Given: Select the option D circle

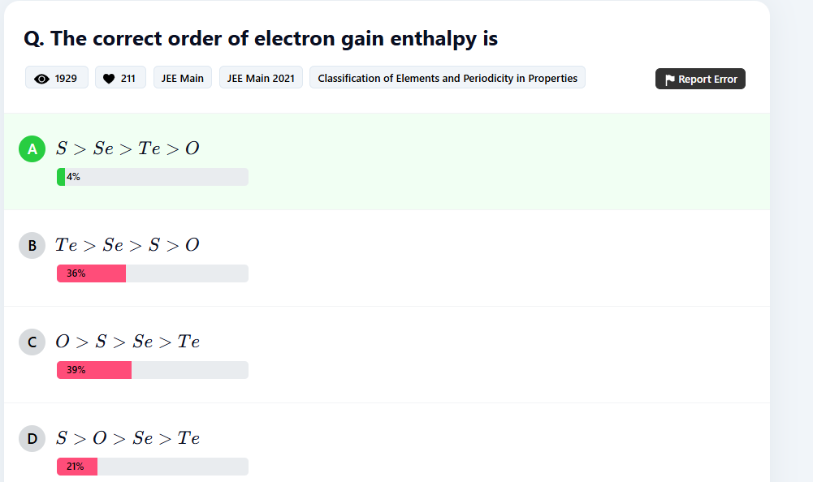Looking at the screenshot, I should pyautogui.click(x=32, y=438).
